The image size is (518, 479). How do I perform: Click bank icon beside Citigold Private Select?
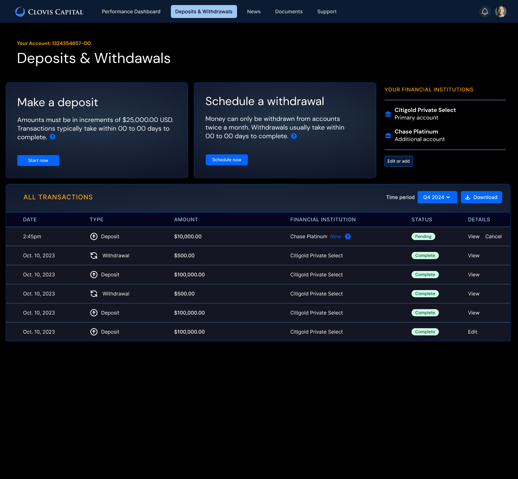[388, 114]
